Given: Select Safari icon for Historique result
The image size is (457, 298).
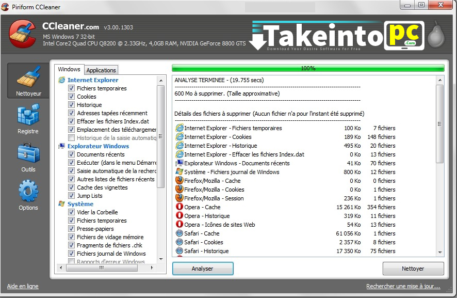Looking at the screenshot, I should [179, 250].
